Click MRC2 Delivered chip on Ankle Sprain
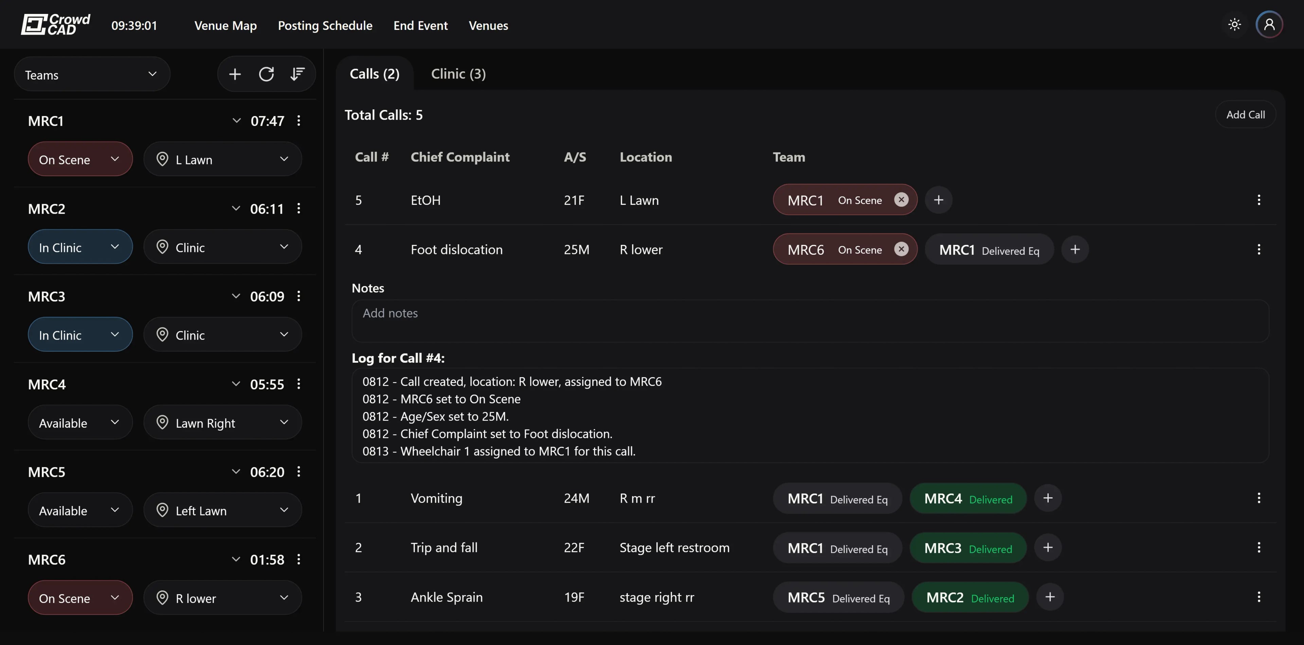Screen dimensions: 1304x645 point(970,597)
